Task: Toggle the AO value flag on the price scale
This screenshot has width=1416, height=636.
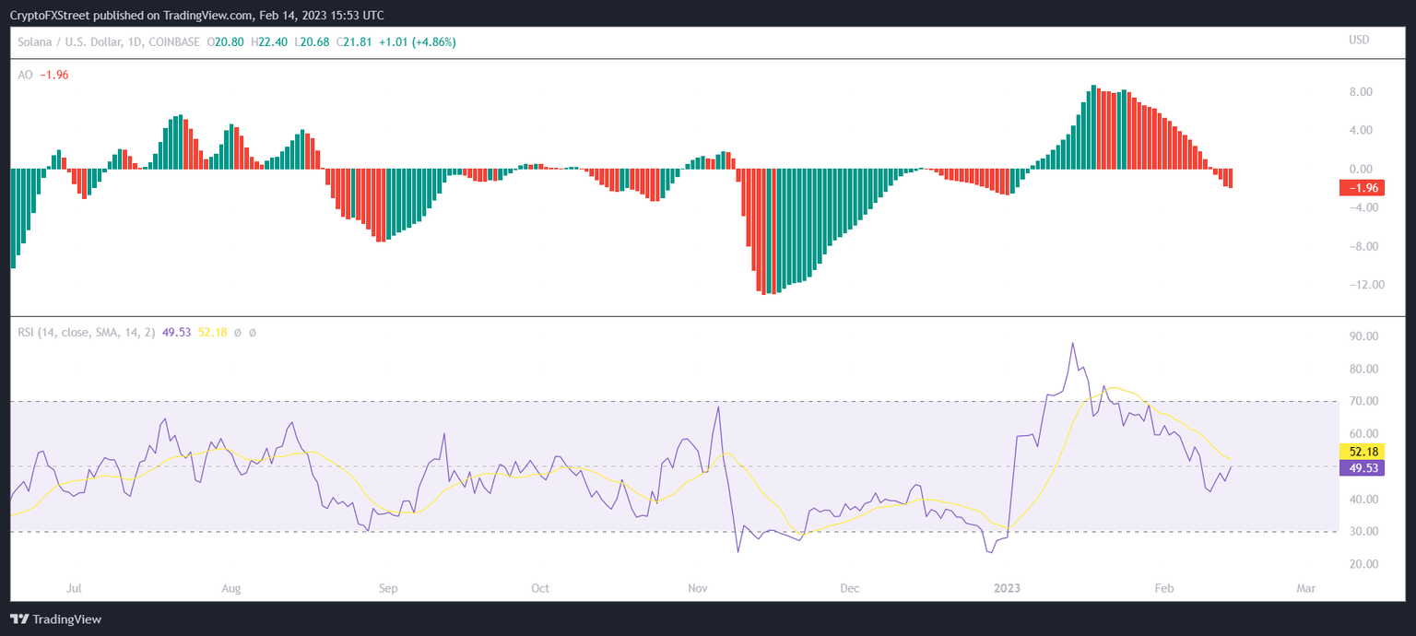Action: (x=1362, y=187)
